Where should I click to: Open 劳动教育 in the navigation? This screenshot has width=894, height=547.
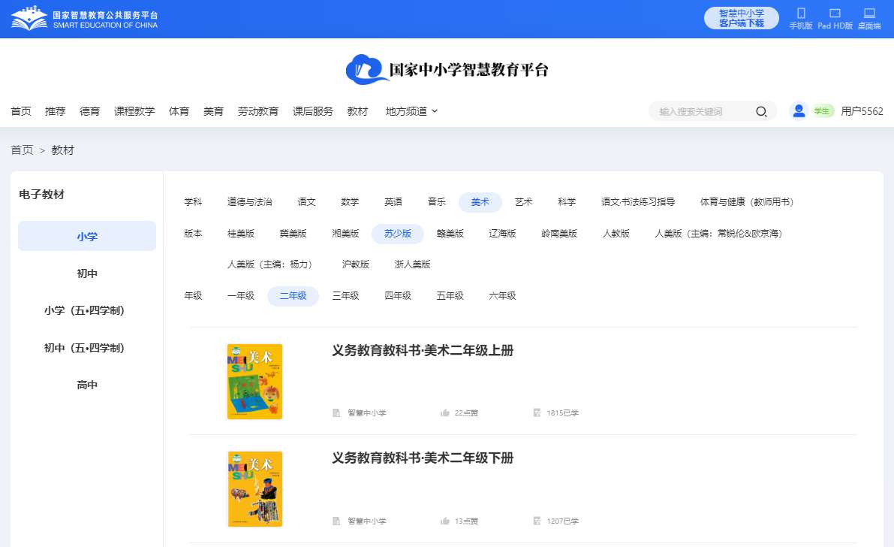(x=258, y=111)
